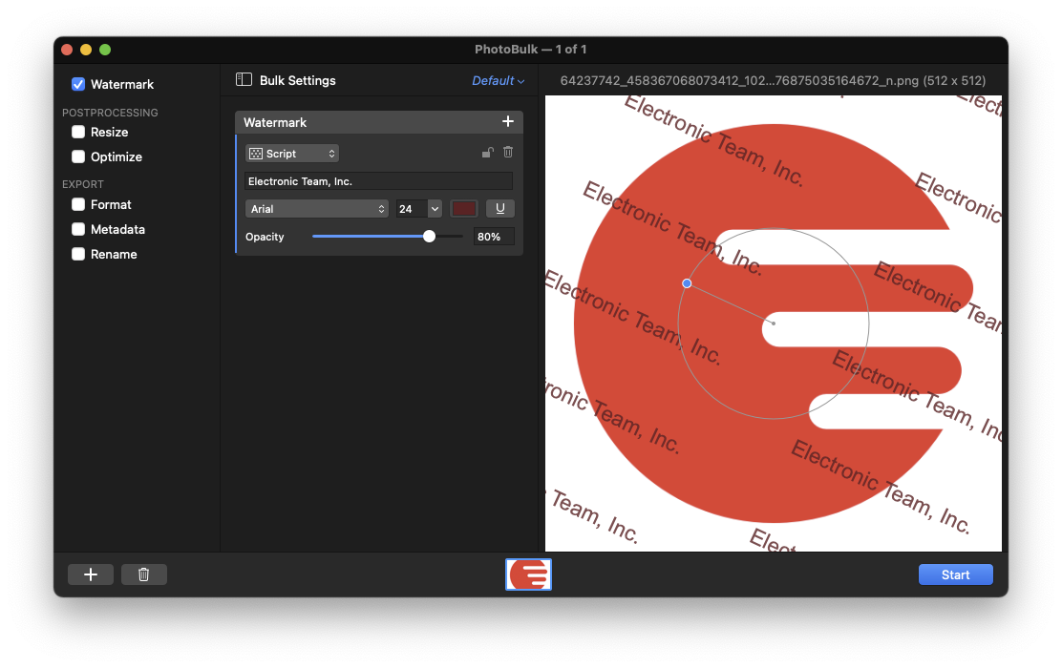Click the POSTPROCESSING section label
Image resolution: width=1062 pixels, height=668 pixels.
(110, 113)
